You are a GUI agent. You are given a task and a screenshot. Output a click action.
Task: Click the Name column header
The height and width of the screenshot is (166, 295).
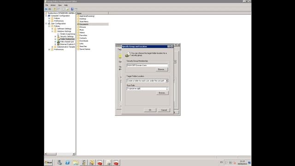point(92,13)
